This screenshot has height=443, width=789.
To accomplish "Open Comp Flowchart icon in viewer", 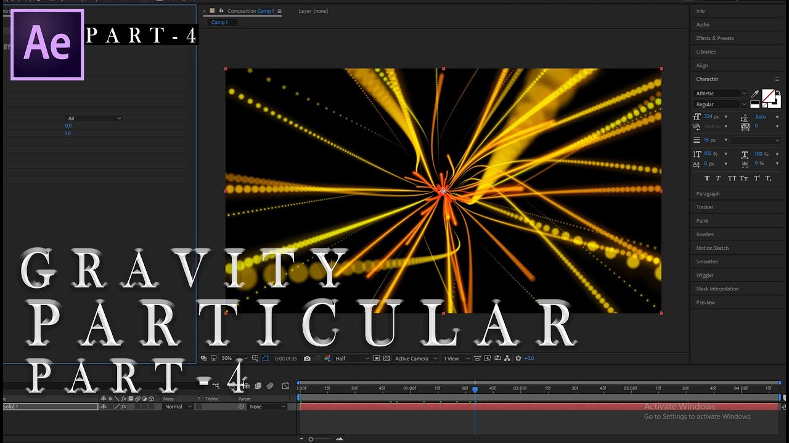I will 507,358.
